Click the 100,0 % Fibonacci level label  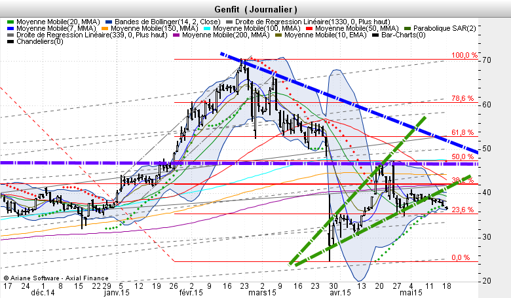[464, 55]
